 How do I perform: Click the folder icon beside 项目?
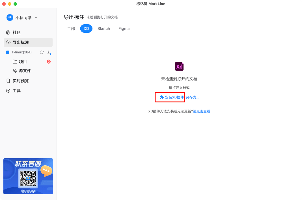15,62
